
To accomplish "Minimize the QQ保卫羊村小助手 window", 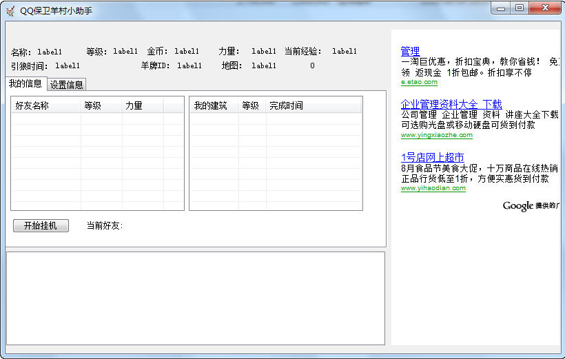I will [501, 8].
